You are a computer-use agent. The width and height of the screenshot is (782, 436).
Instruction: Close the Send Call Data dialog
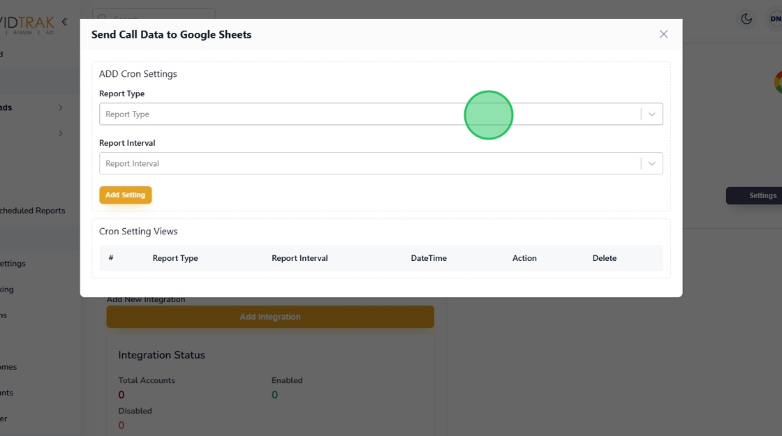coord(663,34)
